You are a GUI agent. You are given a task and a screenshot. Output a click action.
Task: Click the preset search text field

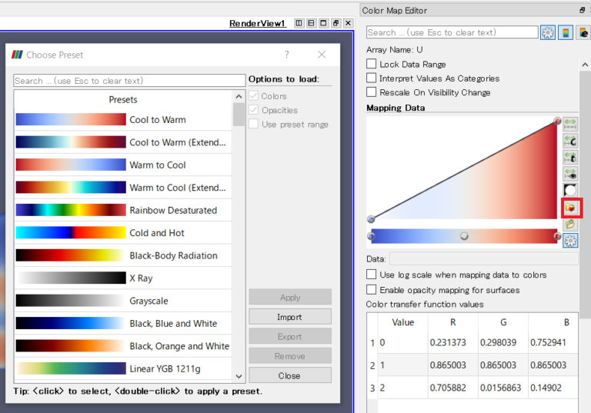click(129, 81)
